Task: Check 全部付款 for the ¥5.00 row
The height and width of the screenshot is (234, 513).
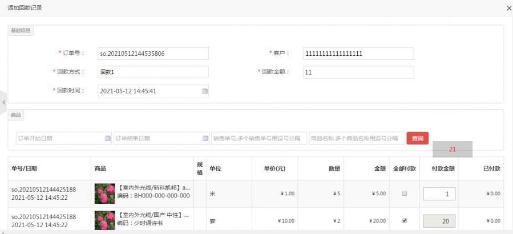Action: click(x=404, y=194)
